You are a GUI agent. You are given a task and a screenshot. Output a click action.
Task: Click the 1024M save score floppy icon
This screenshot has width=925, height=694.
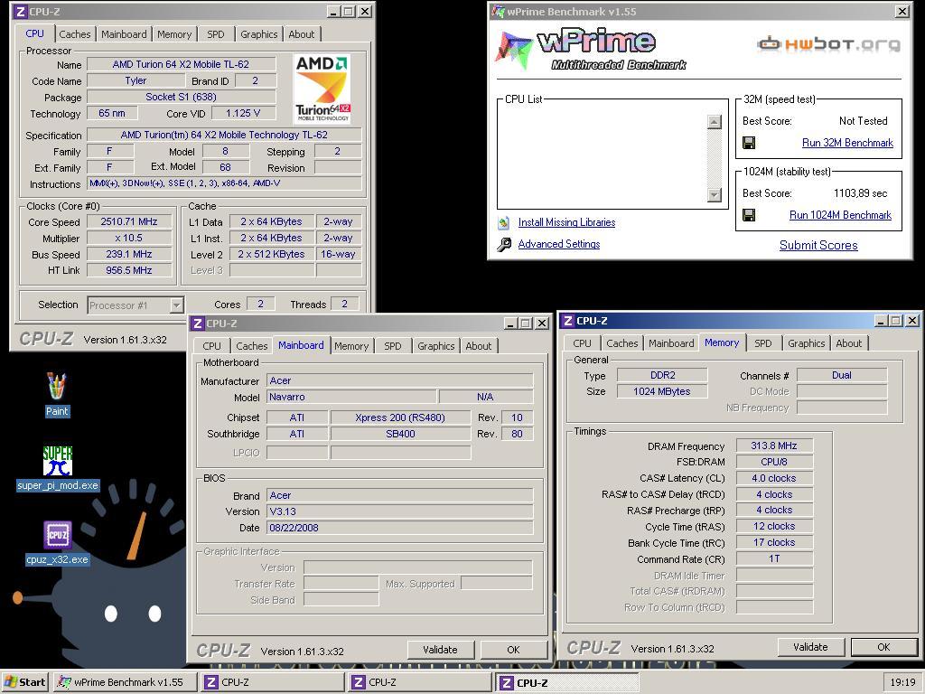(749, 215)
